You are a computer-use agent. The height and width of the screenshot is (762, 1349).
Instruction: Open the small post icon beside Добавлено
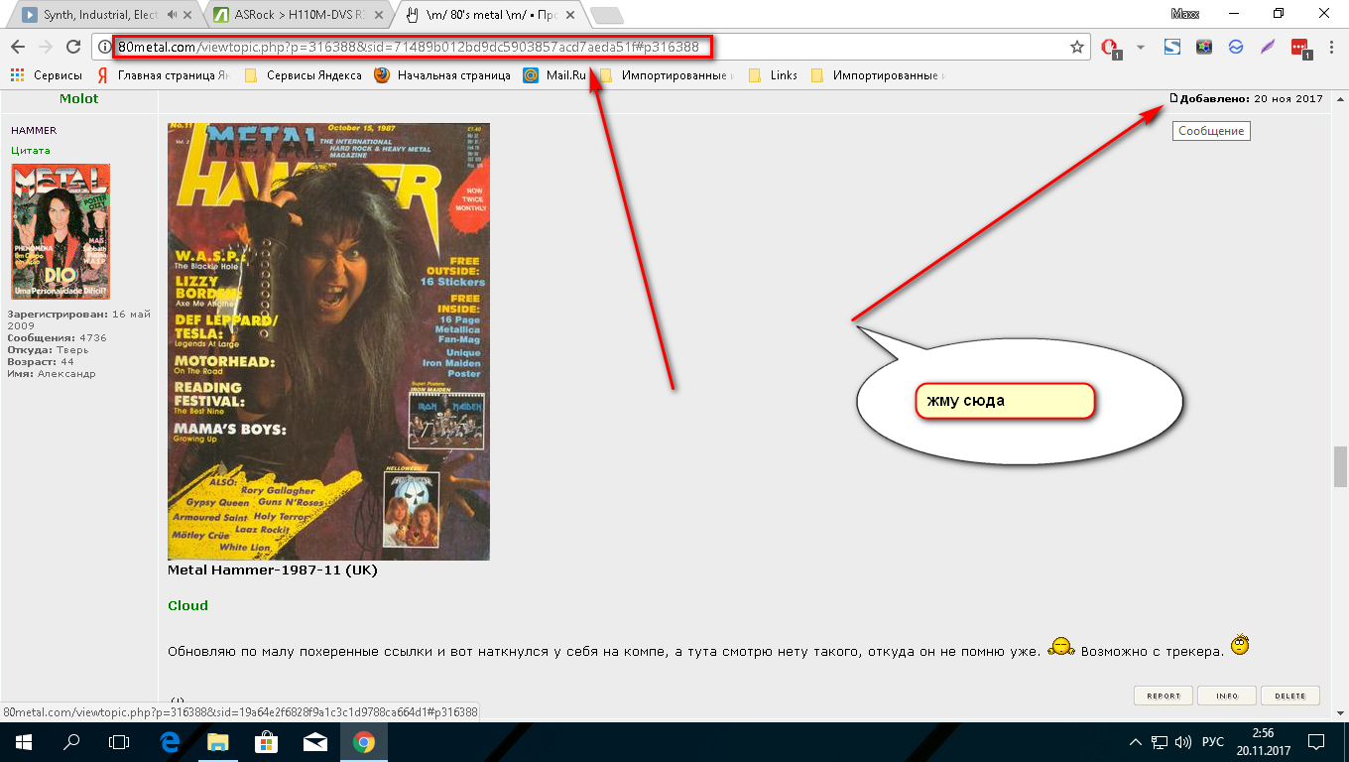point(1173,98)
